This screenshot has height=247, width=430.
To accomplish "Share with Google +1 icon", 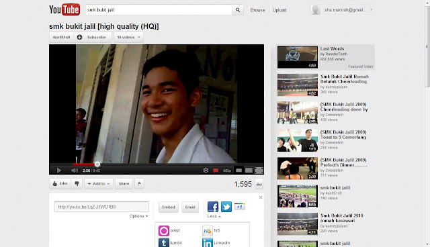I will 239,207.
